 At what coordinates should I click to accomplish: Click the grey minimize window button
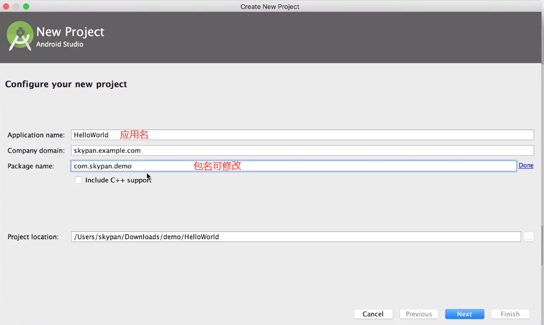(x=16, y=7)
